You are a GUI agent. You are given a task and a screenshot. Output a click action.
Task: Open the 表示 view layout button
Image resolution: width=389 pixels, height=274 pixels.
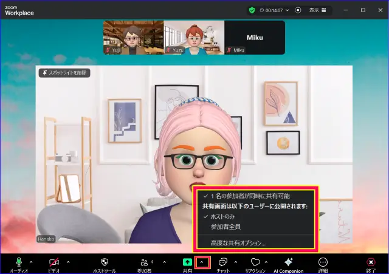[317, 10]
